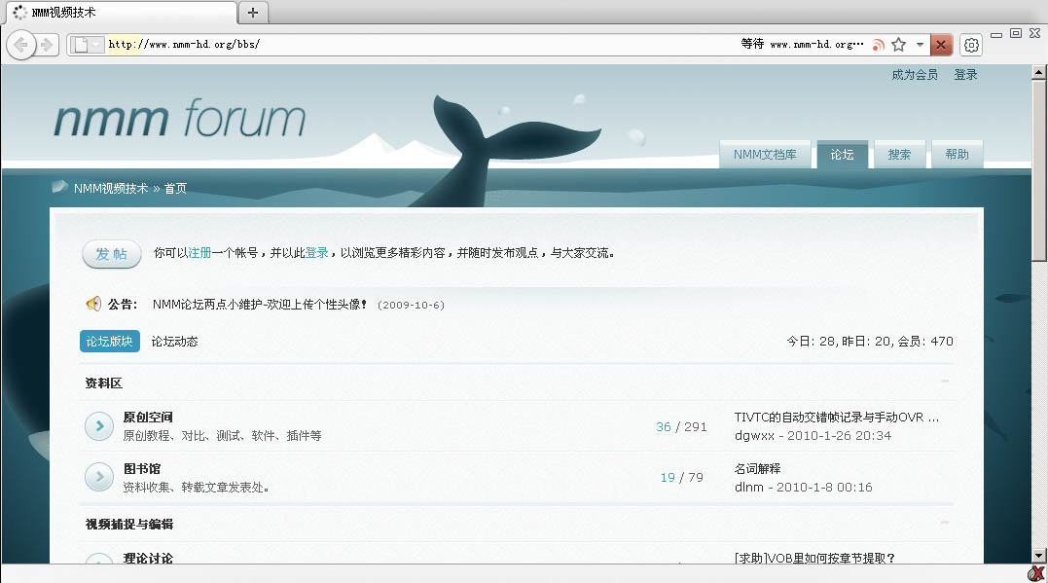Restore the browser window size
The width and height of the screenshot is (1048, 583).
click(x=1016, y=33)
